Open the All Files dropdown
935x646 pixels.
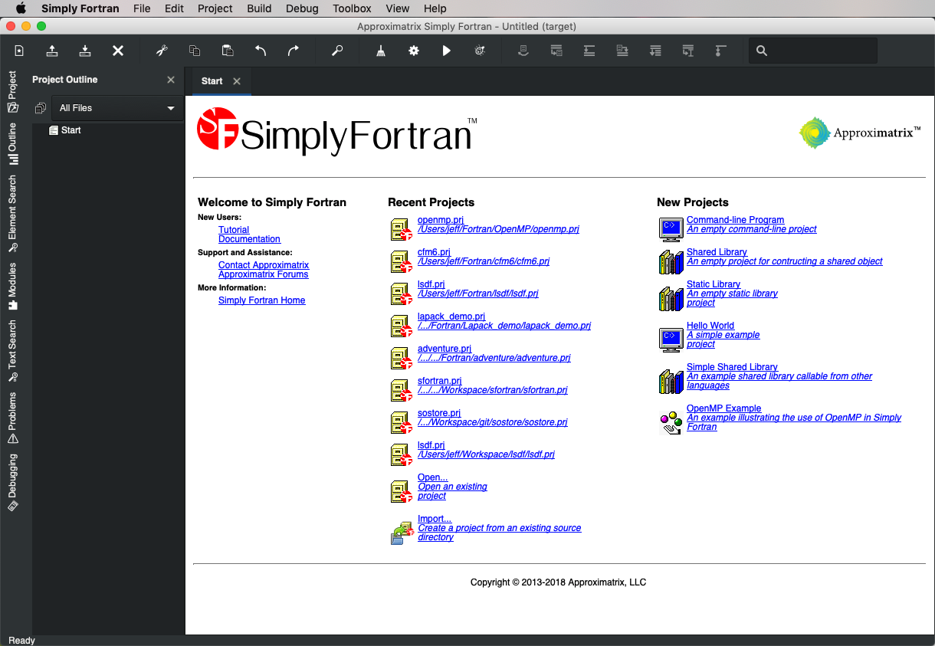(x=117, y=108)
